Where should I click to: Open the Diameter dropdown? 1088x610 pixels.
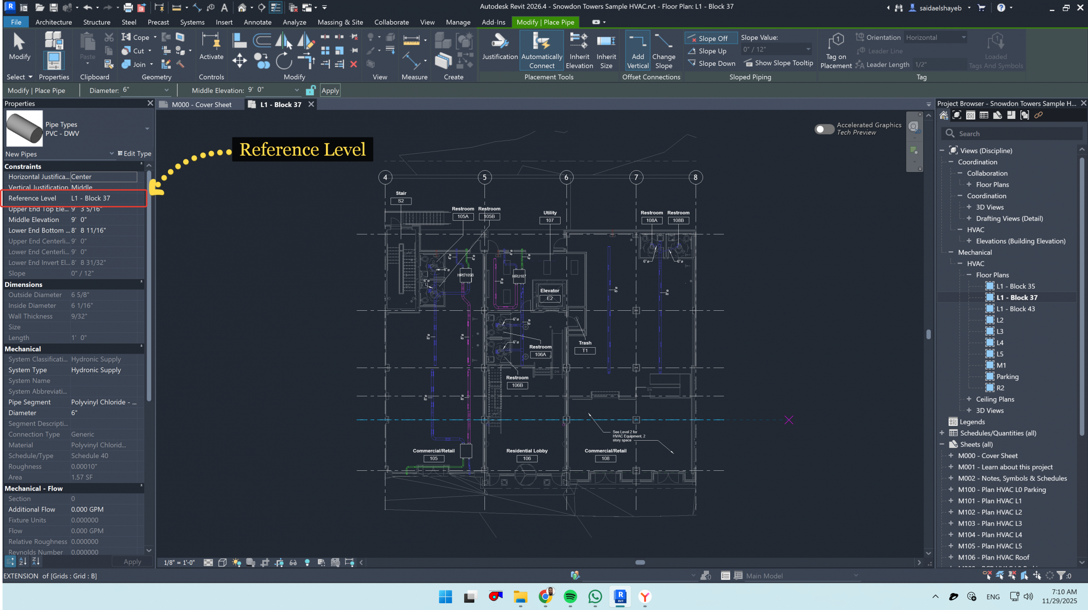[166, 90]
